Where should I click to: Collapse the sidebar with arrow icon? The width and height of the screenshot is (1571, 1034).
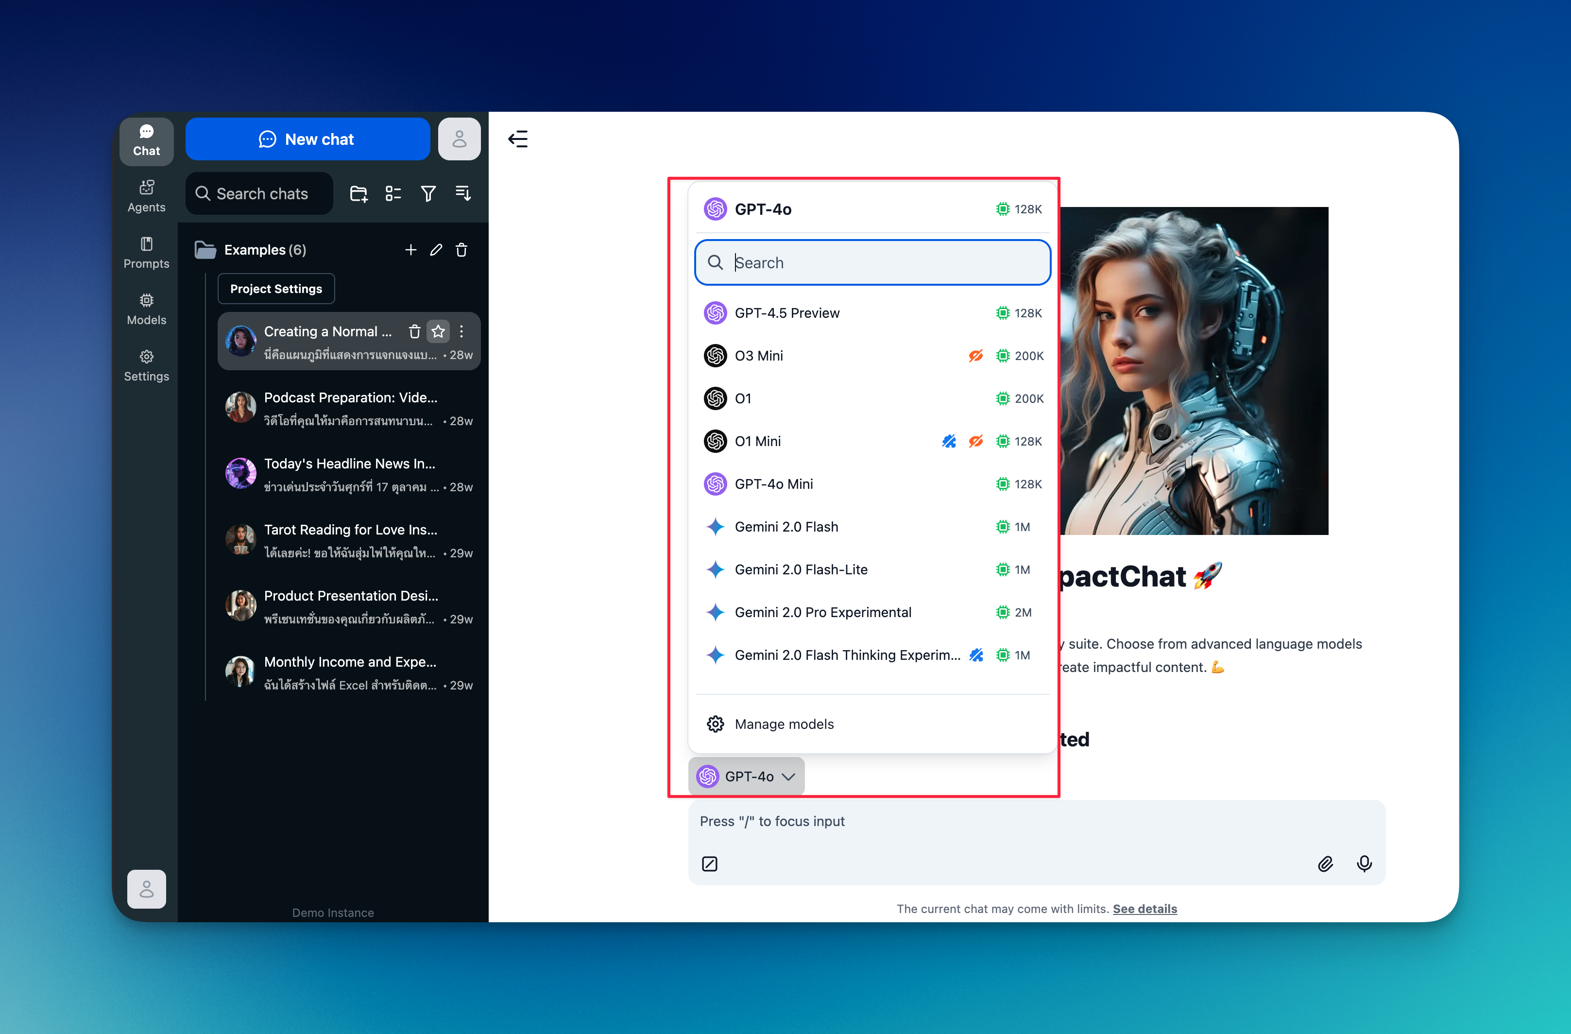tap(517, 138)
